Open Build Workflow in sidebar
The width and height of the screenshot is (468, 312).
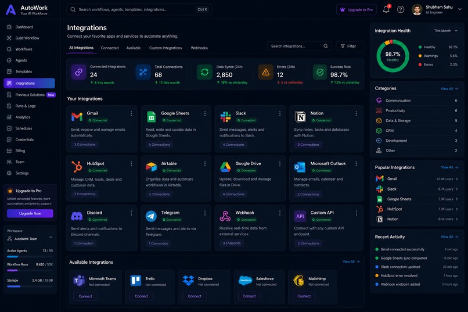pyautogui.click(x=29, y=38)
